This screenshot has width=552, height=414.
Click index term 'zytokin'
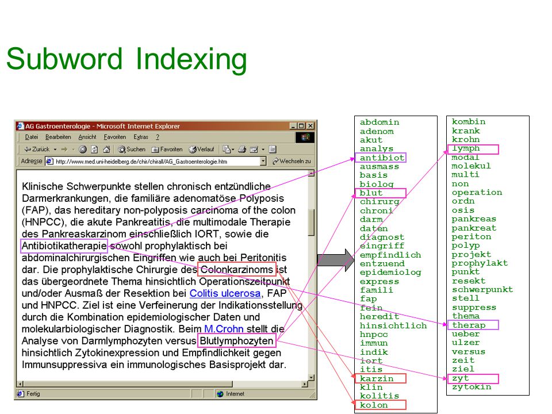click(471, 387)
